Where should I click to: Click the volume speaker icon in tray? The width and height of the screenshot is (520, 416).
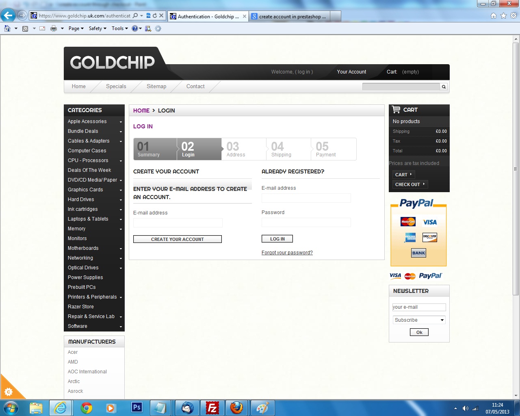click(x=465, y=408)
